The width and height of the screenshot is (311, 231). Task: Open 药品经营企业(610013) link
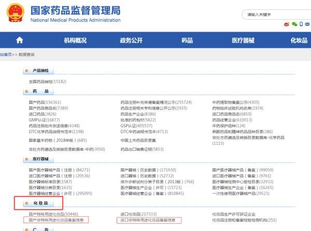pyautogui.click(x=232, y=120)
